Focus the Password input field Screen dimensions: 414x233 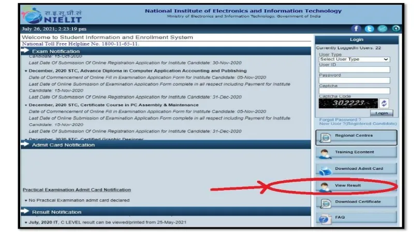coord(354,80)
